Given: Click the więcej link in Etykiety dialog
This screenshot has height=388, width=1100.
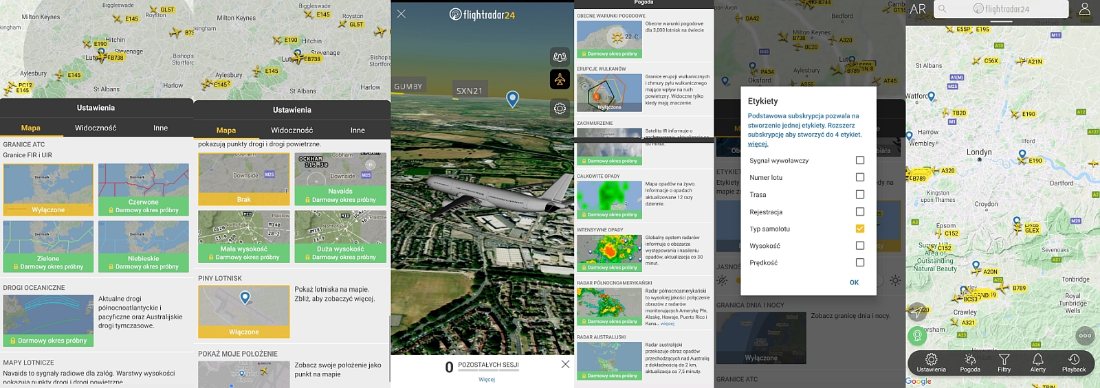Looking at the screenshot, I should pyautogui.click(x=758, y=144).
